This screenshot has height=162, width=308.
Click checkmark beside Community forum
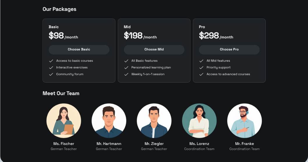point(51,74)
